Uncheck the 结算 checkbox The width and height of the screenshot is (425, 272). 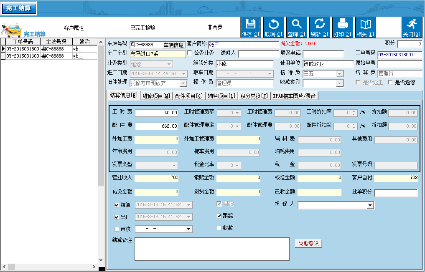117,205
